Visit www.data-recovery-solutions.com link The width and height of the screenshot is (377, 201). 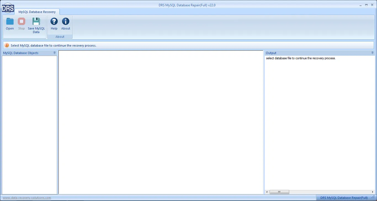tap(27, 198)
